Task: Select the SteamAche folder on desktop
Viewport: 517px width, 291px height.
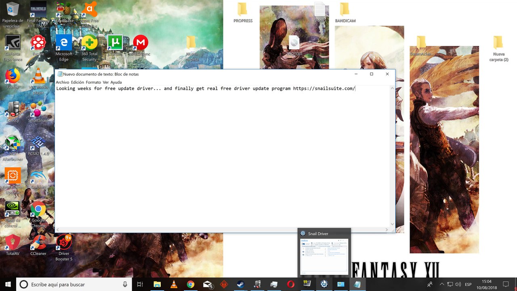Action: (421, 46)
